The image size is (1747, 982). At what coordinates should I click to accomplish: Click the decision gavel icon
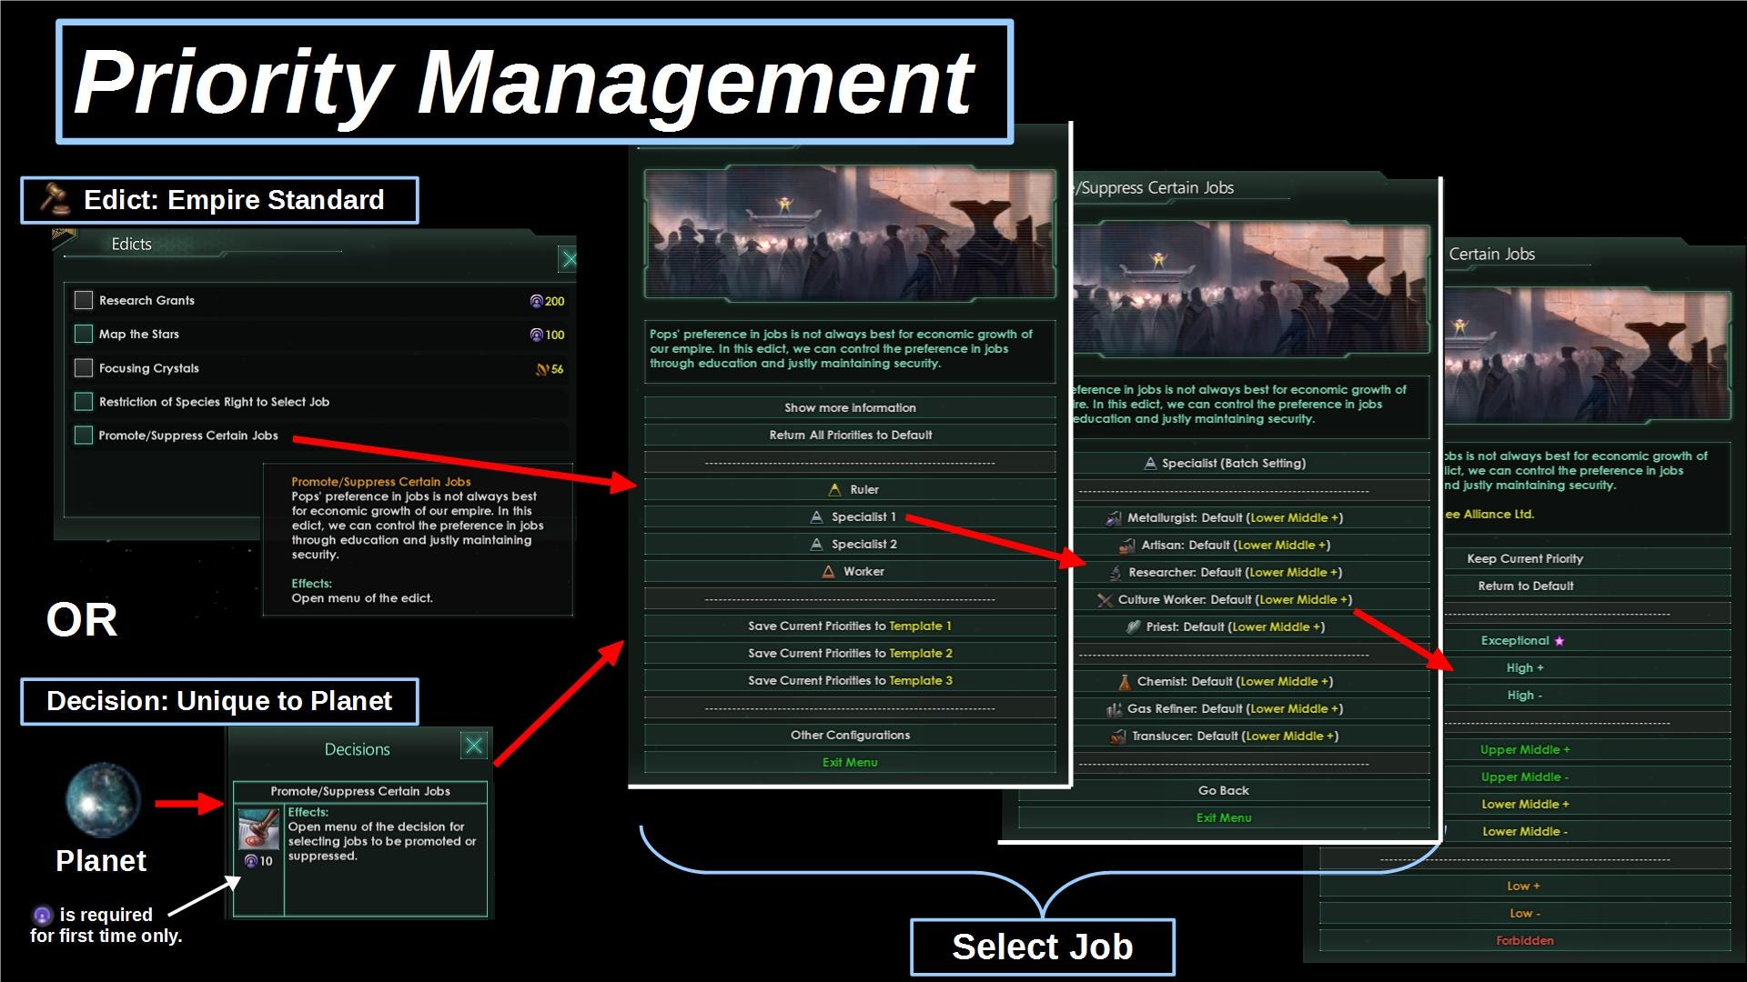pyautogui.click(x=258, y=827)
